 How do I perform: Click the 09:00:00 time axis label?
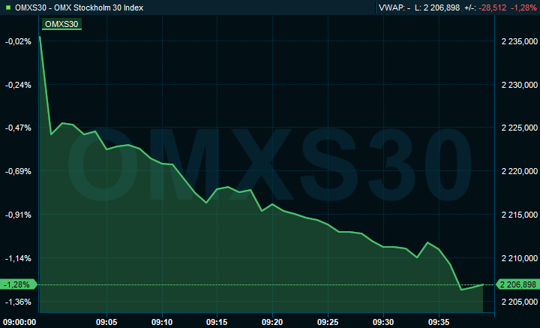pyautogui.click(x=19, y=322)
